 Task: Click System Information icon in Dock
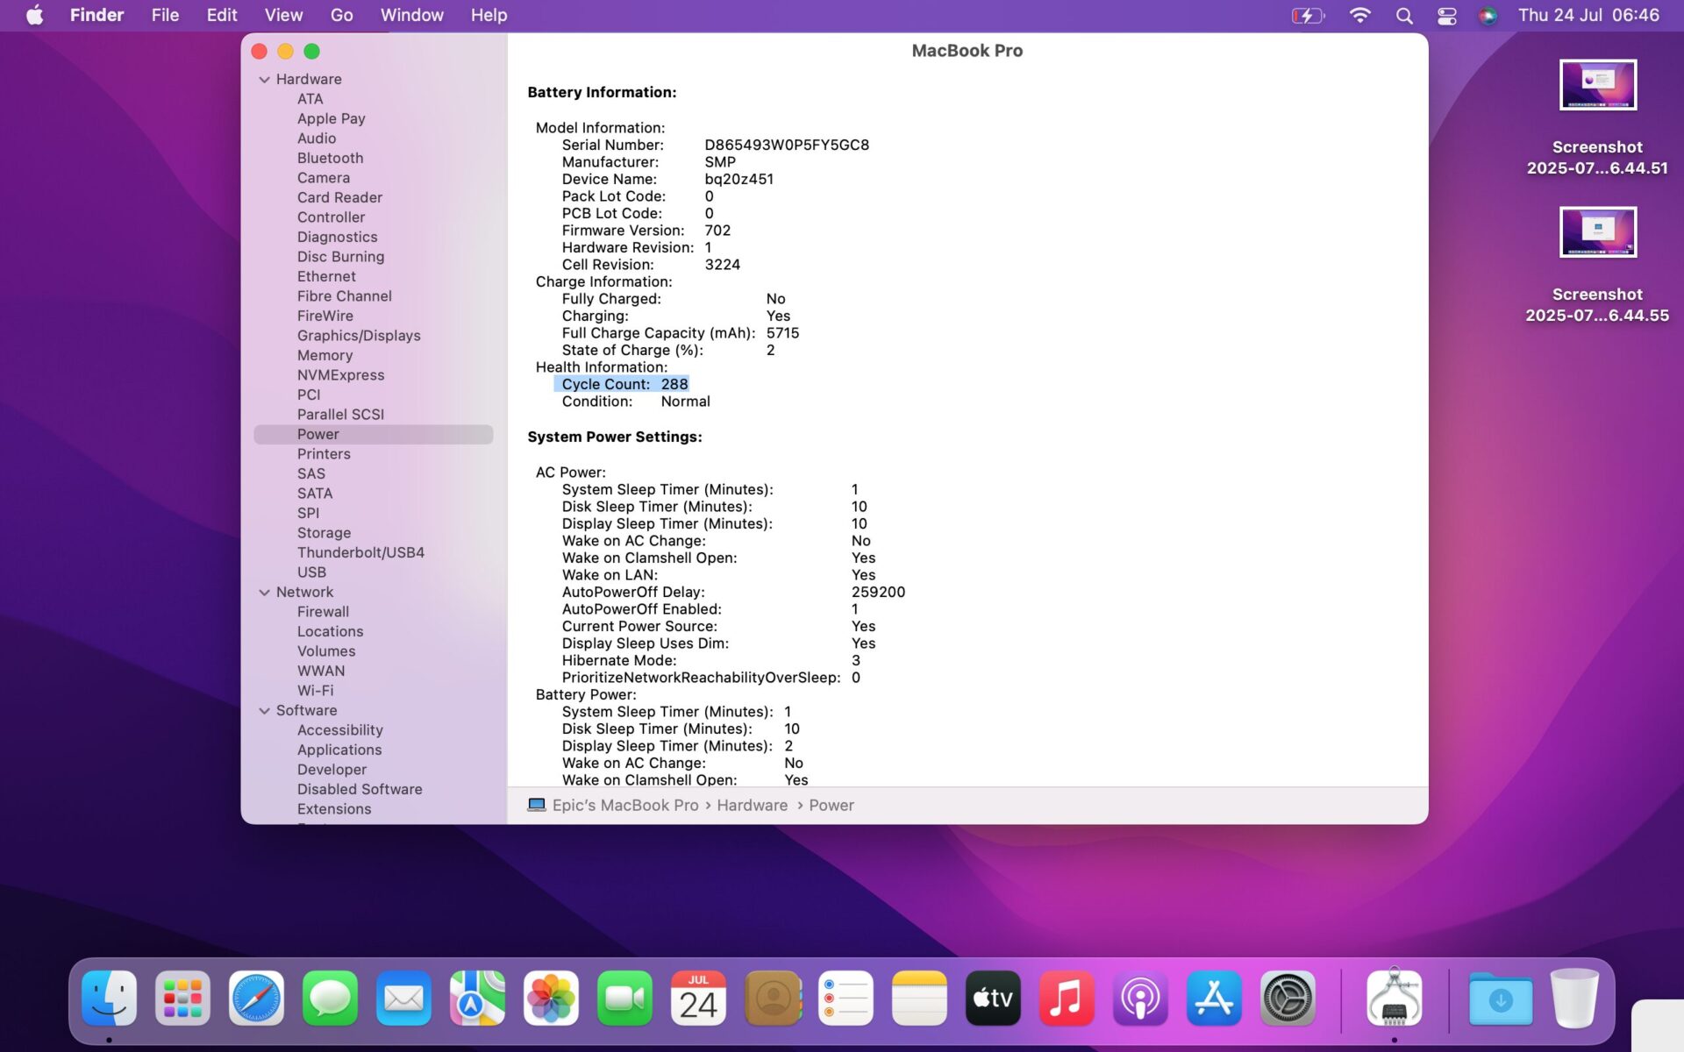click(x=1395, y=998)
